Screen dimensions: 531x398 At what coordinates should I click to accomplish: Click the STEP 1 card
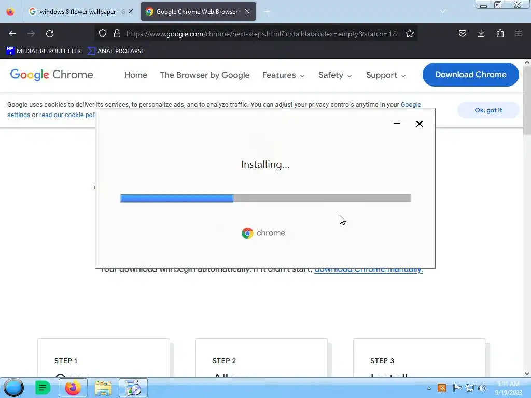(x=104, y=358)
